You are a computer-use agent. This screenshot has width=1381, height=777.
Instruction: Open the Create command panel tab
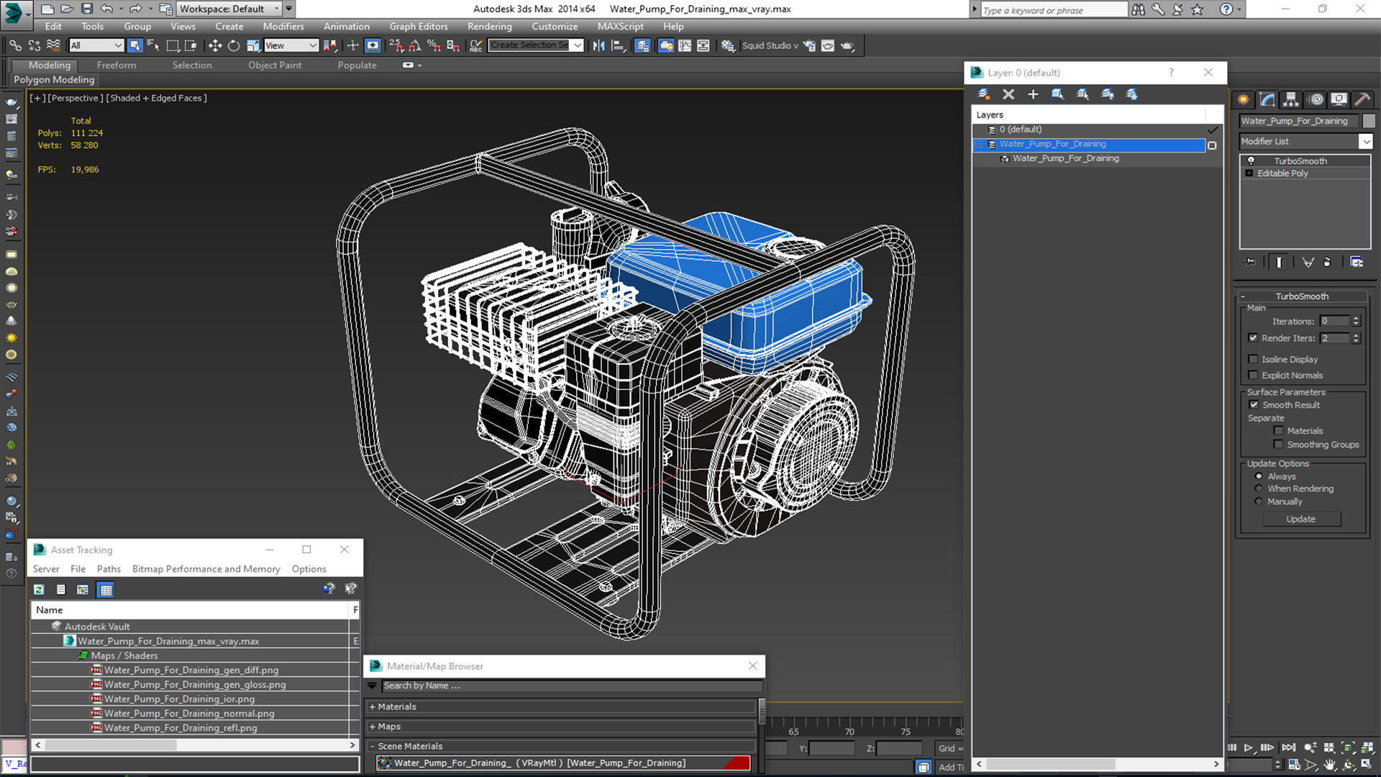(x=1243, y=99)
